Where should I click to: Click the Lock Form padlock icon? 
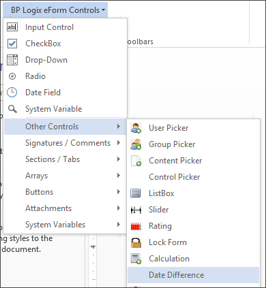tap(136, 242)
